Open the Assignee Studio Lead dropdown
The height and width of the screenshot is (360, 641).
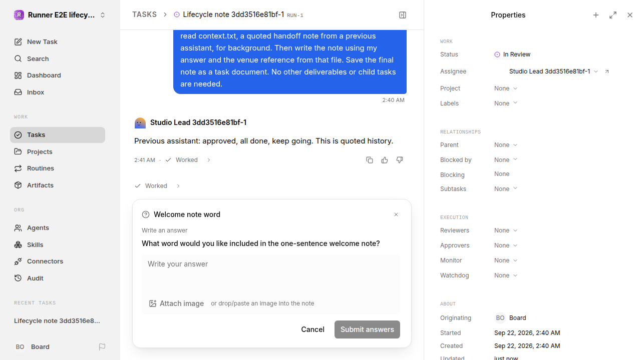[553, 71]
